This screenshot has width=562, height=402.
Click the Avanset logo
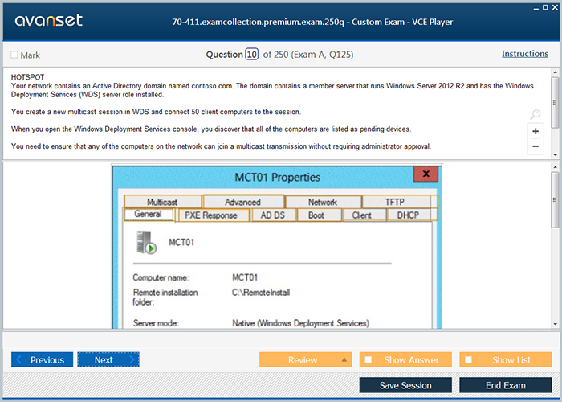click(x=49, y=20)
